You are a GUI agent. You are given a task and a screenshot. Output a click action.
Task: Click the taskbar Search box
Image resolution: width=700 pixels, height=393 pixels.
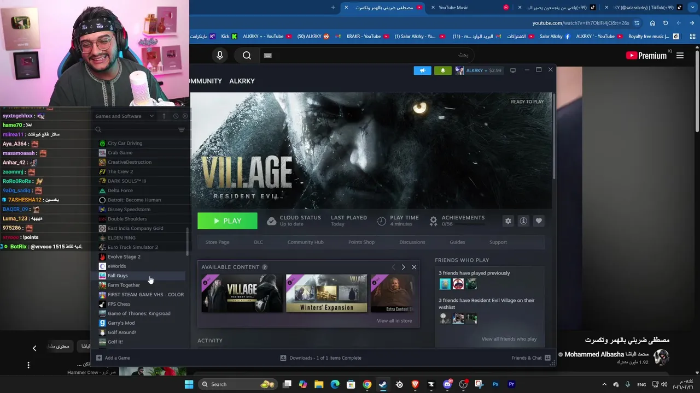pos(237,384)
